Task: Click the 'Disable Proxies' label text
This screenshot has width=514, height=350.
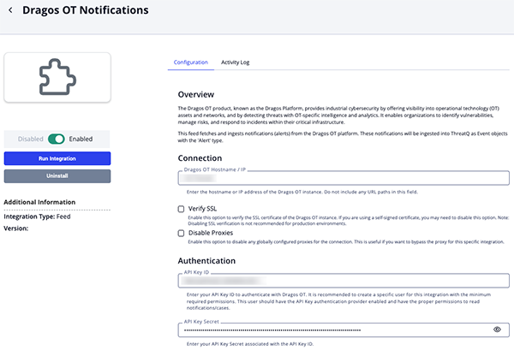Action: point(211,233)
